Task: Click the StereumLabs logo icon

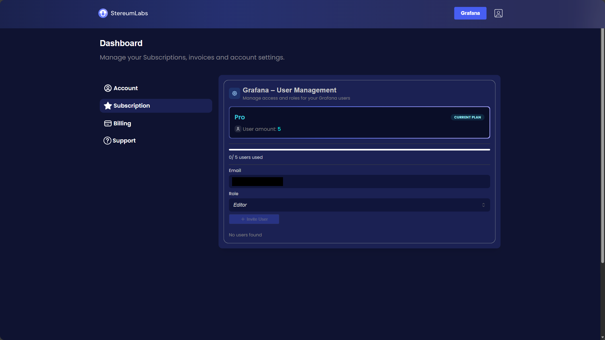Action: 103,13
